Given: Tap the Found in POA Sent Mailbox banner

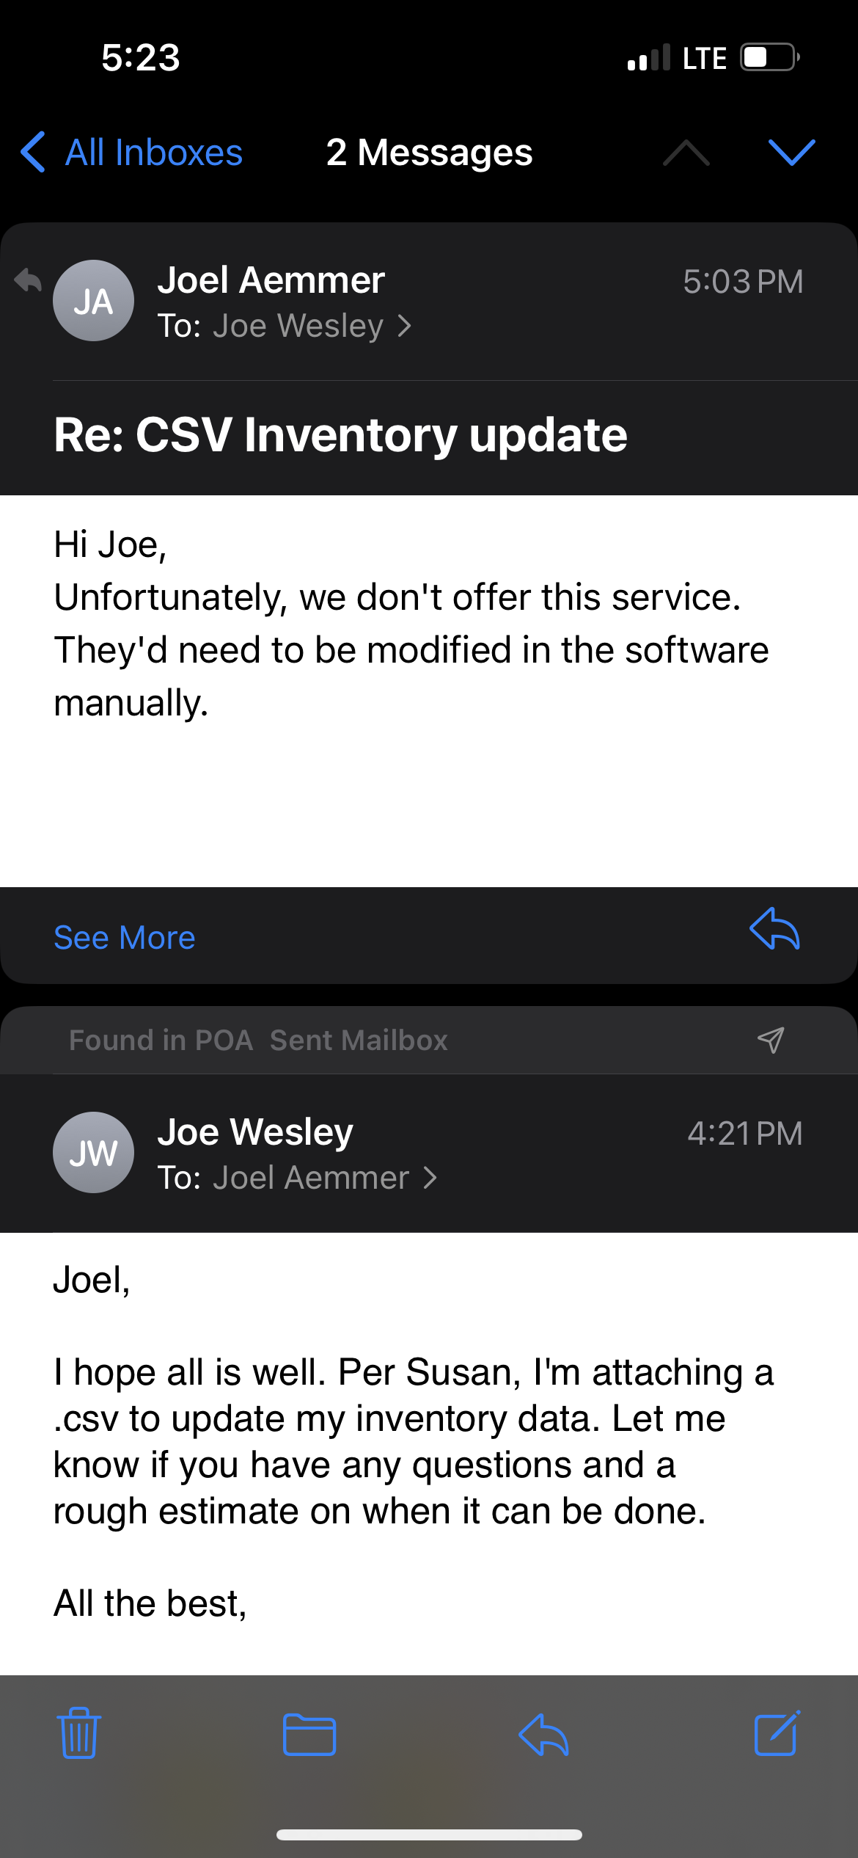Looking at the screenshot, I should pos(258,1040).
